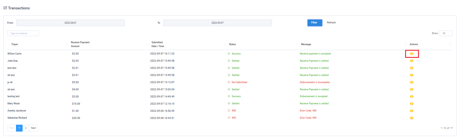The image size is (460, 139).
Task: Open the eye icon for John Doe
Action: pos(411,61)
